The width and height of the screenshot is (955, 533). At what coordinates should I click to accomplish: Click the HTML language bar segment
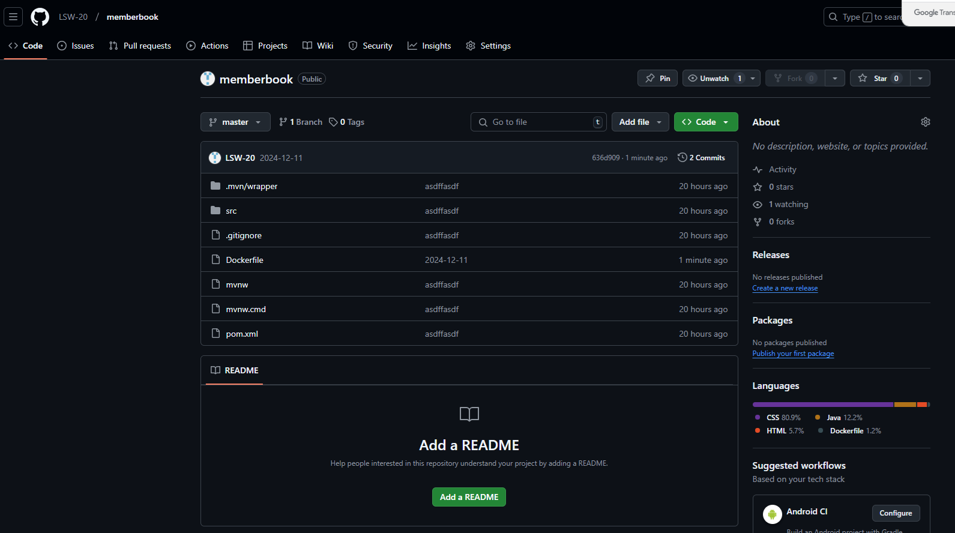(x=922, y=405)
